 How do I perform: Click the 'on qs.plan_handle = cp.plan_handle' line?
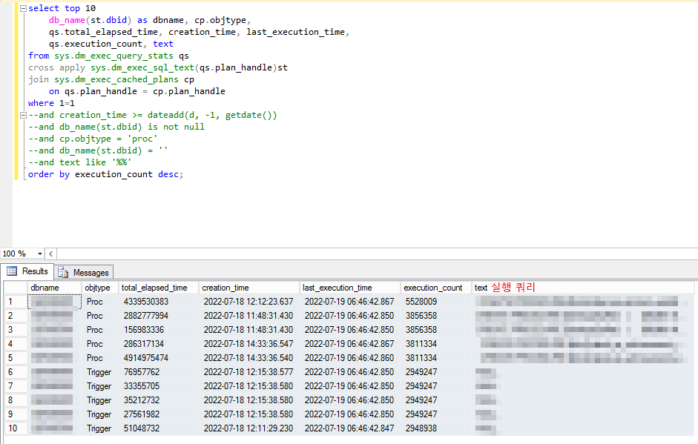(x=136, y=91)
